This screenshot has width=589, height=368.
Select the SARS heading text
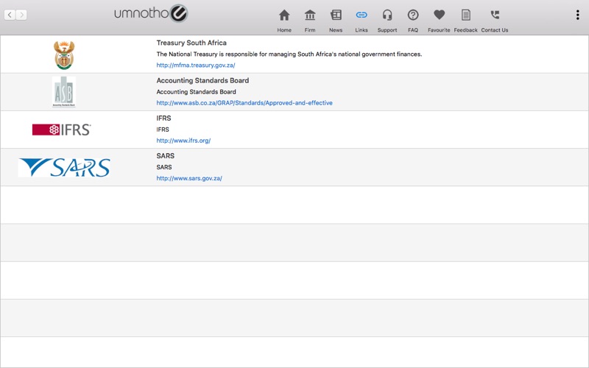(165, 155)
